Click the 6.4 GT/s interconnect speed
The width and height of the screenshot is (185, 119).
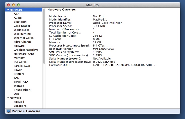pos(99,45)
